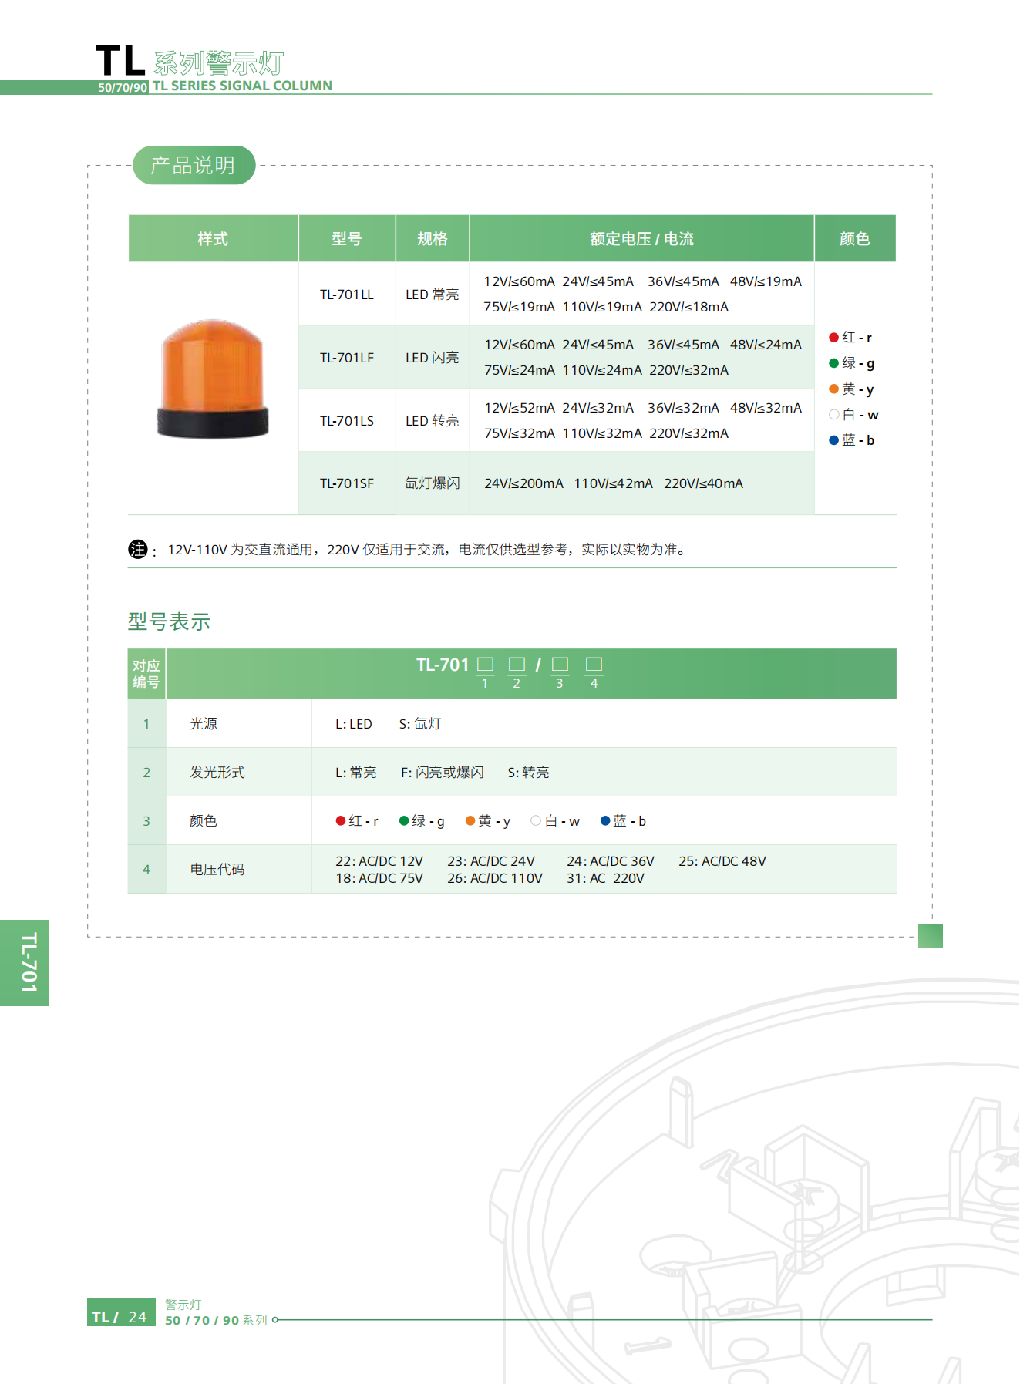
Task: Pick the orange dot in the 型号表示 table
Action: point(470,820)
